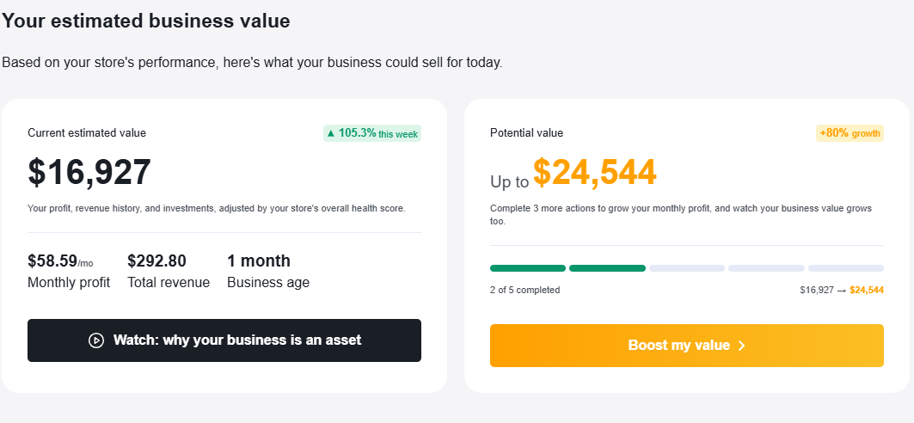Viewport: 914px width, 423px height.
Task: Open Watch: why your business is an asset
Action: pyautogui.click(x=224, y=340)
